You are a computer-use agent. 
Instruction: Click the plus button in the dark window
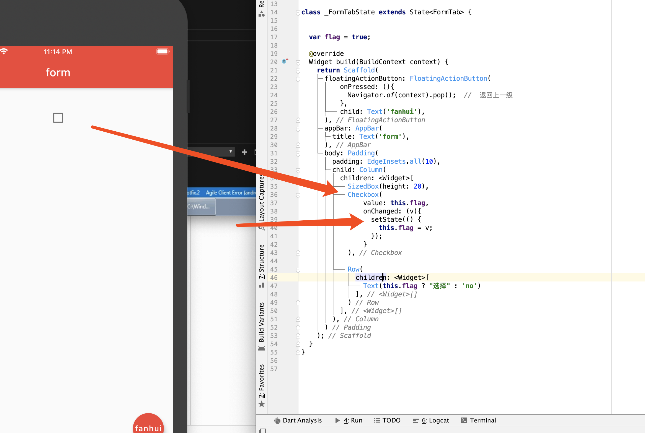(244, 152)
